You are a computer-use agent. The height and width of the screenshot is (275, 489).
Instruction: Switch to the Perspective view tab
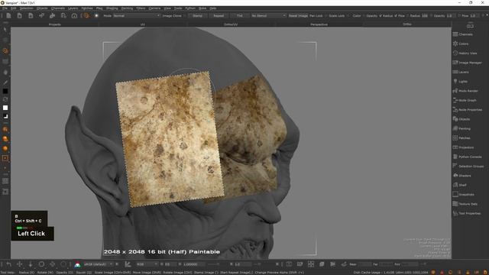click(x=319, y=24)
